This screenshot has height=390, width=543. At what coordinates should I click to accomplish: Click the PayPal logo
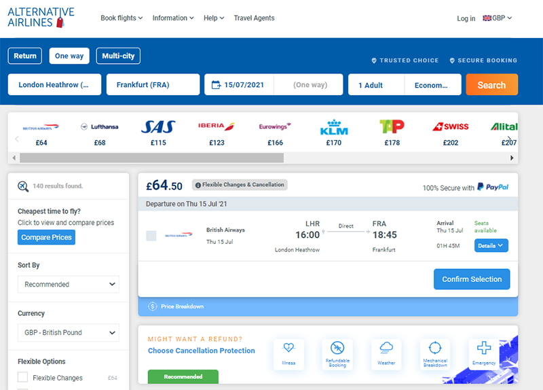pos(493,187)
